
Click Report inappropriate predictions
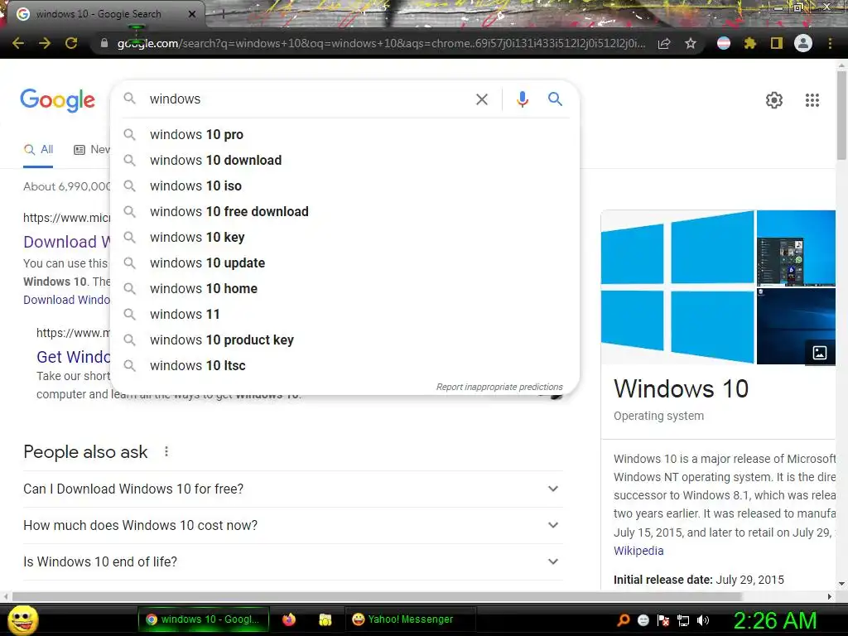tap(499, 387)
